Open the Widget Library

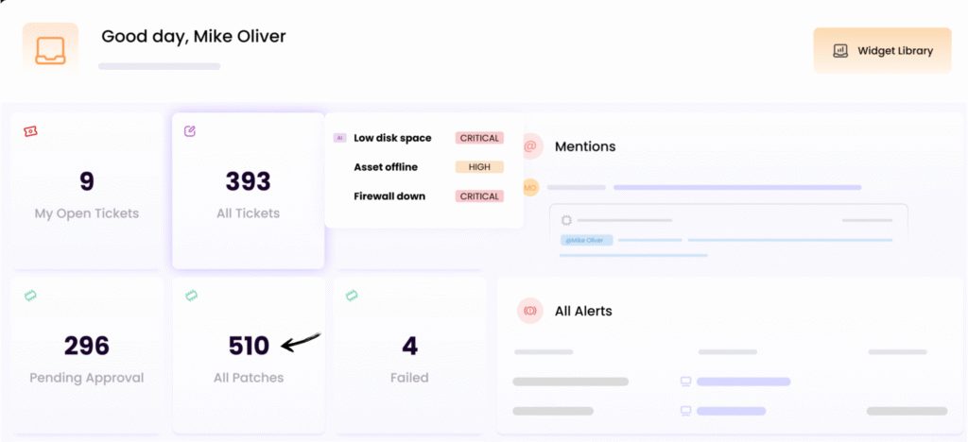tap(882, 50)
